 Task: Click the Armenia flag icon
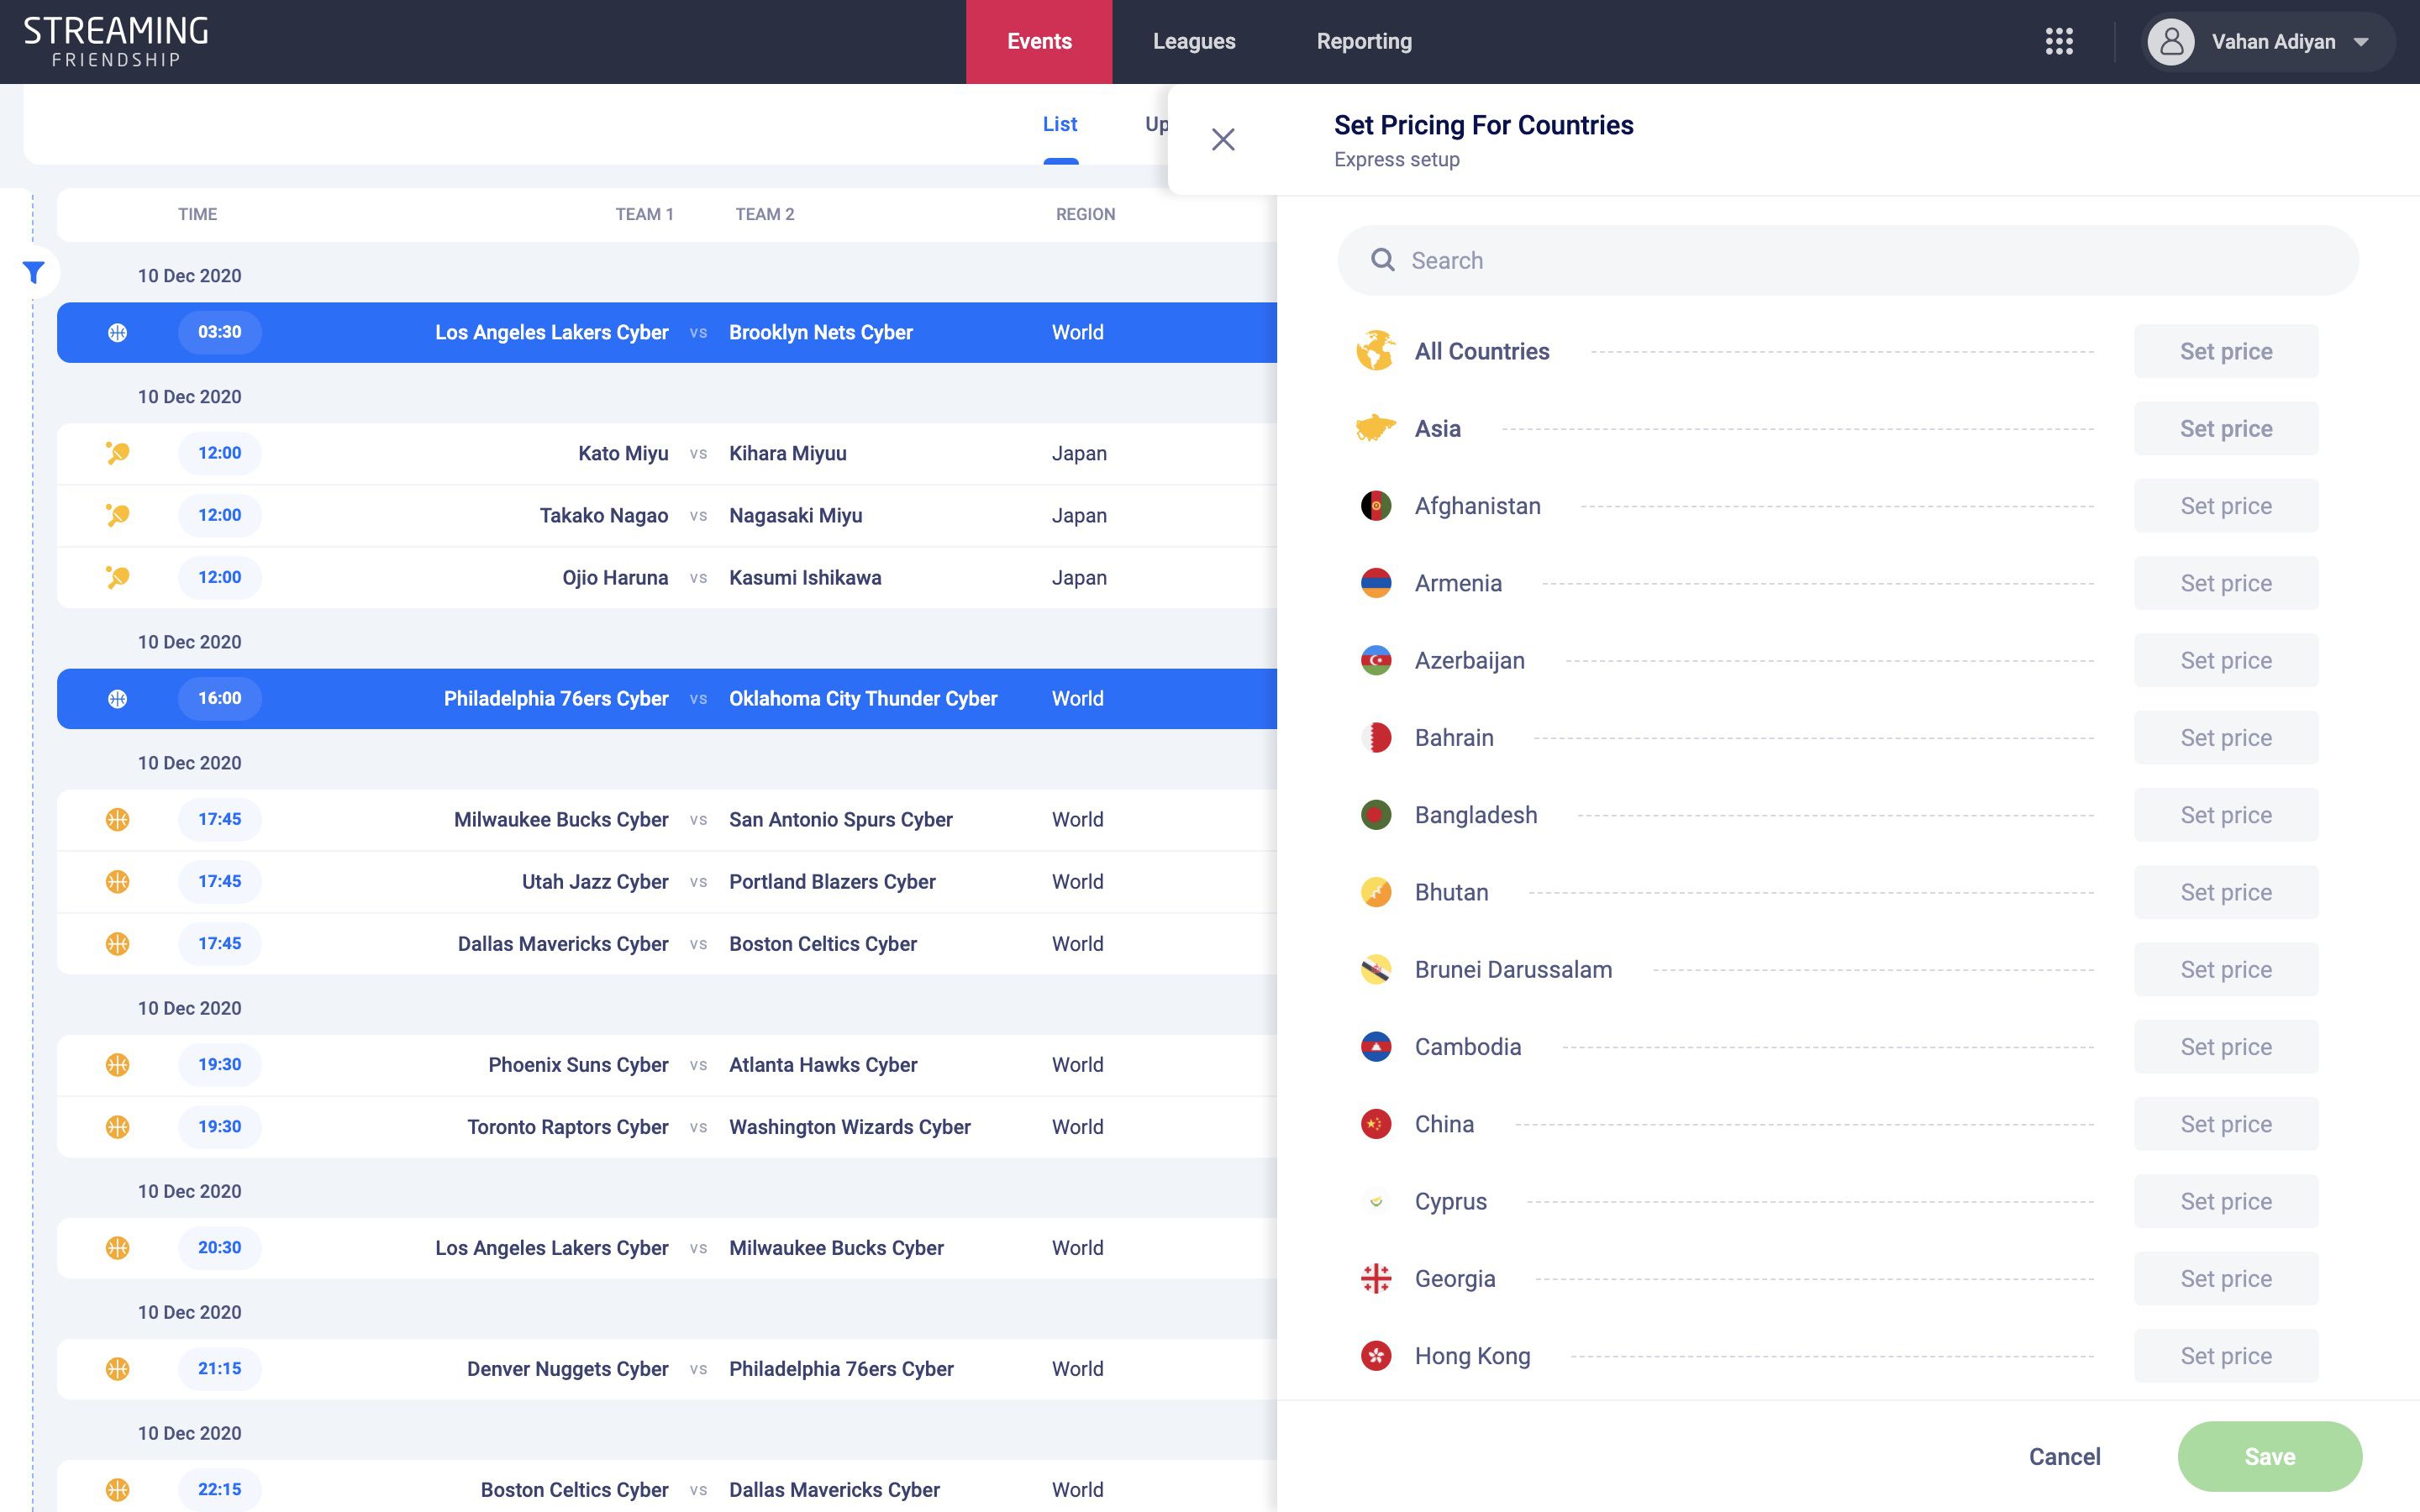point(1376,583)
